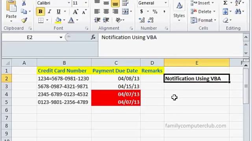Click Increase Decimal icon
This screenshot has height=141, width=252.
pyautogui.click(x=142, y=20)
